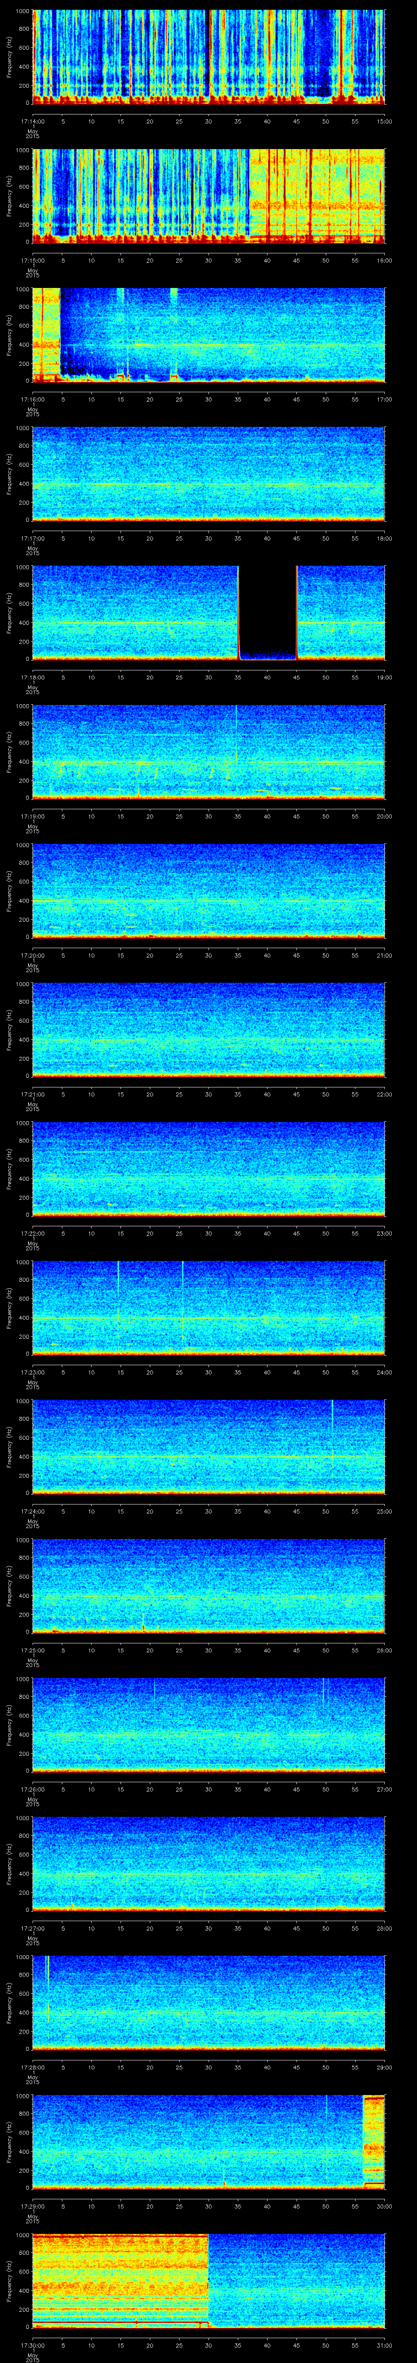The image size is (417, 2363).
Task: Click the "17:29:00" time axis label
Action: pos(33,2206)
